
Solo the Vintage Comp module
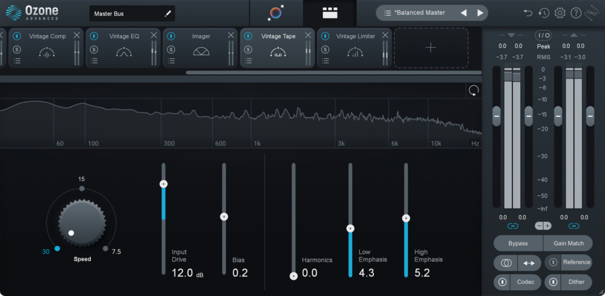[17, 49]
